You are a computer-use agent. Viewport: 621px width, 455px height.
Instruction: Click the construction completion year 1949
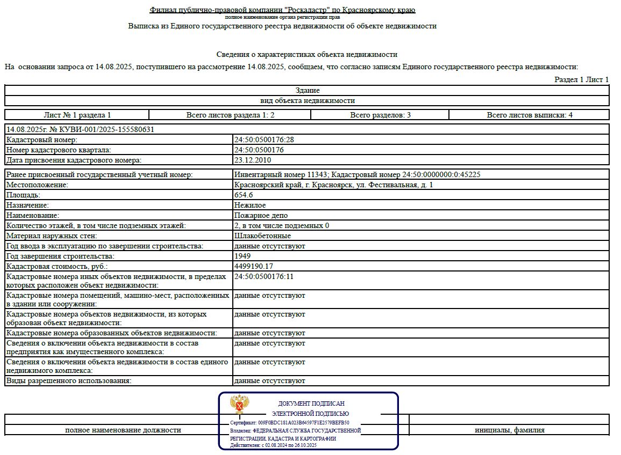tap(242, 256)
